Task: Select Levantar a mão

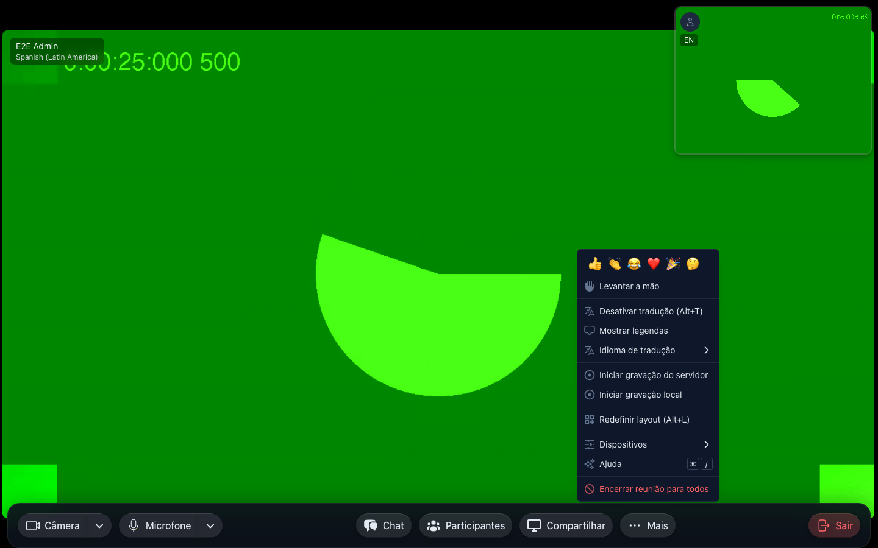Action: click(648, 286)
